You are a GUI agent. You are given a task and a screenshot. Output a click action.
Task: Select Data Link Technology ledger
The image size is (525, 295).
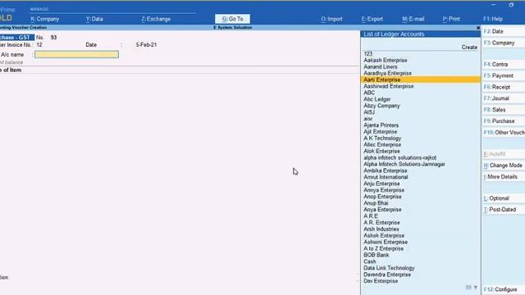coord(389,268)
